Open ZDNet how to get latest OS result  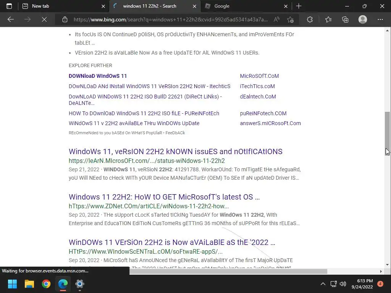tap(164, 197)
